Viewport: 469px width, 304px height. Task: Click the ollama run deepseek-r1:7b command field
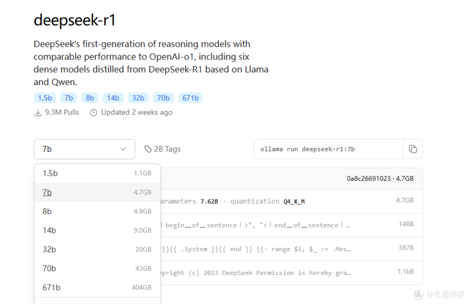coord(328,149)
